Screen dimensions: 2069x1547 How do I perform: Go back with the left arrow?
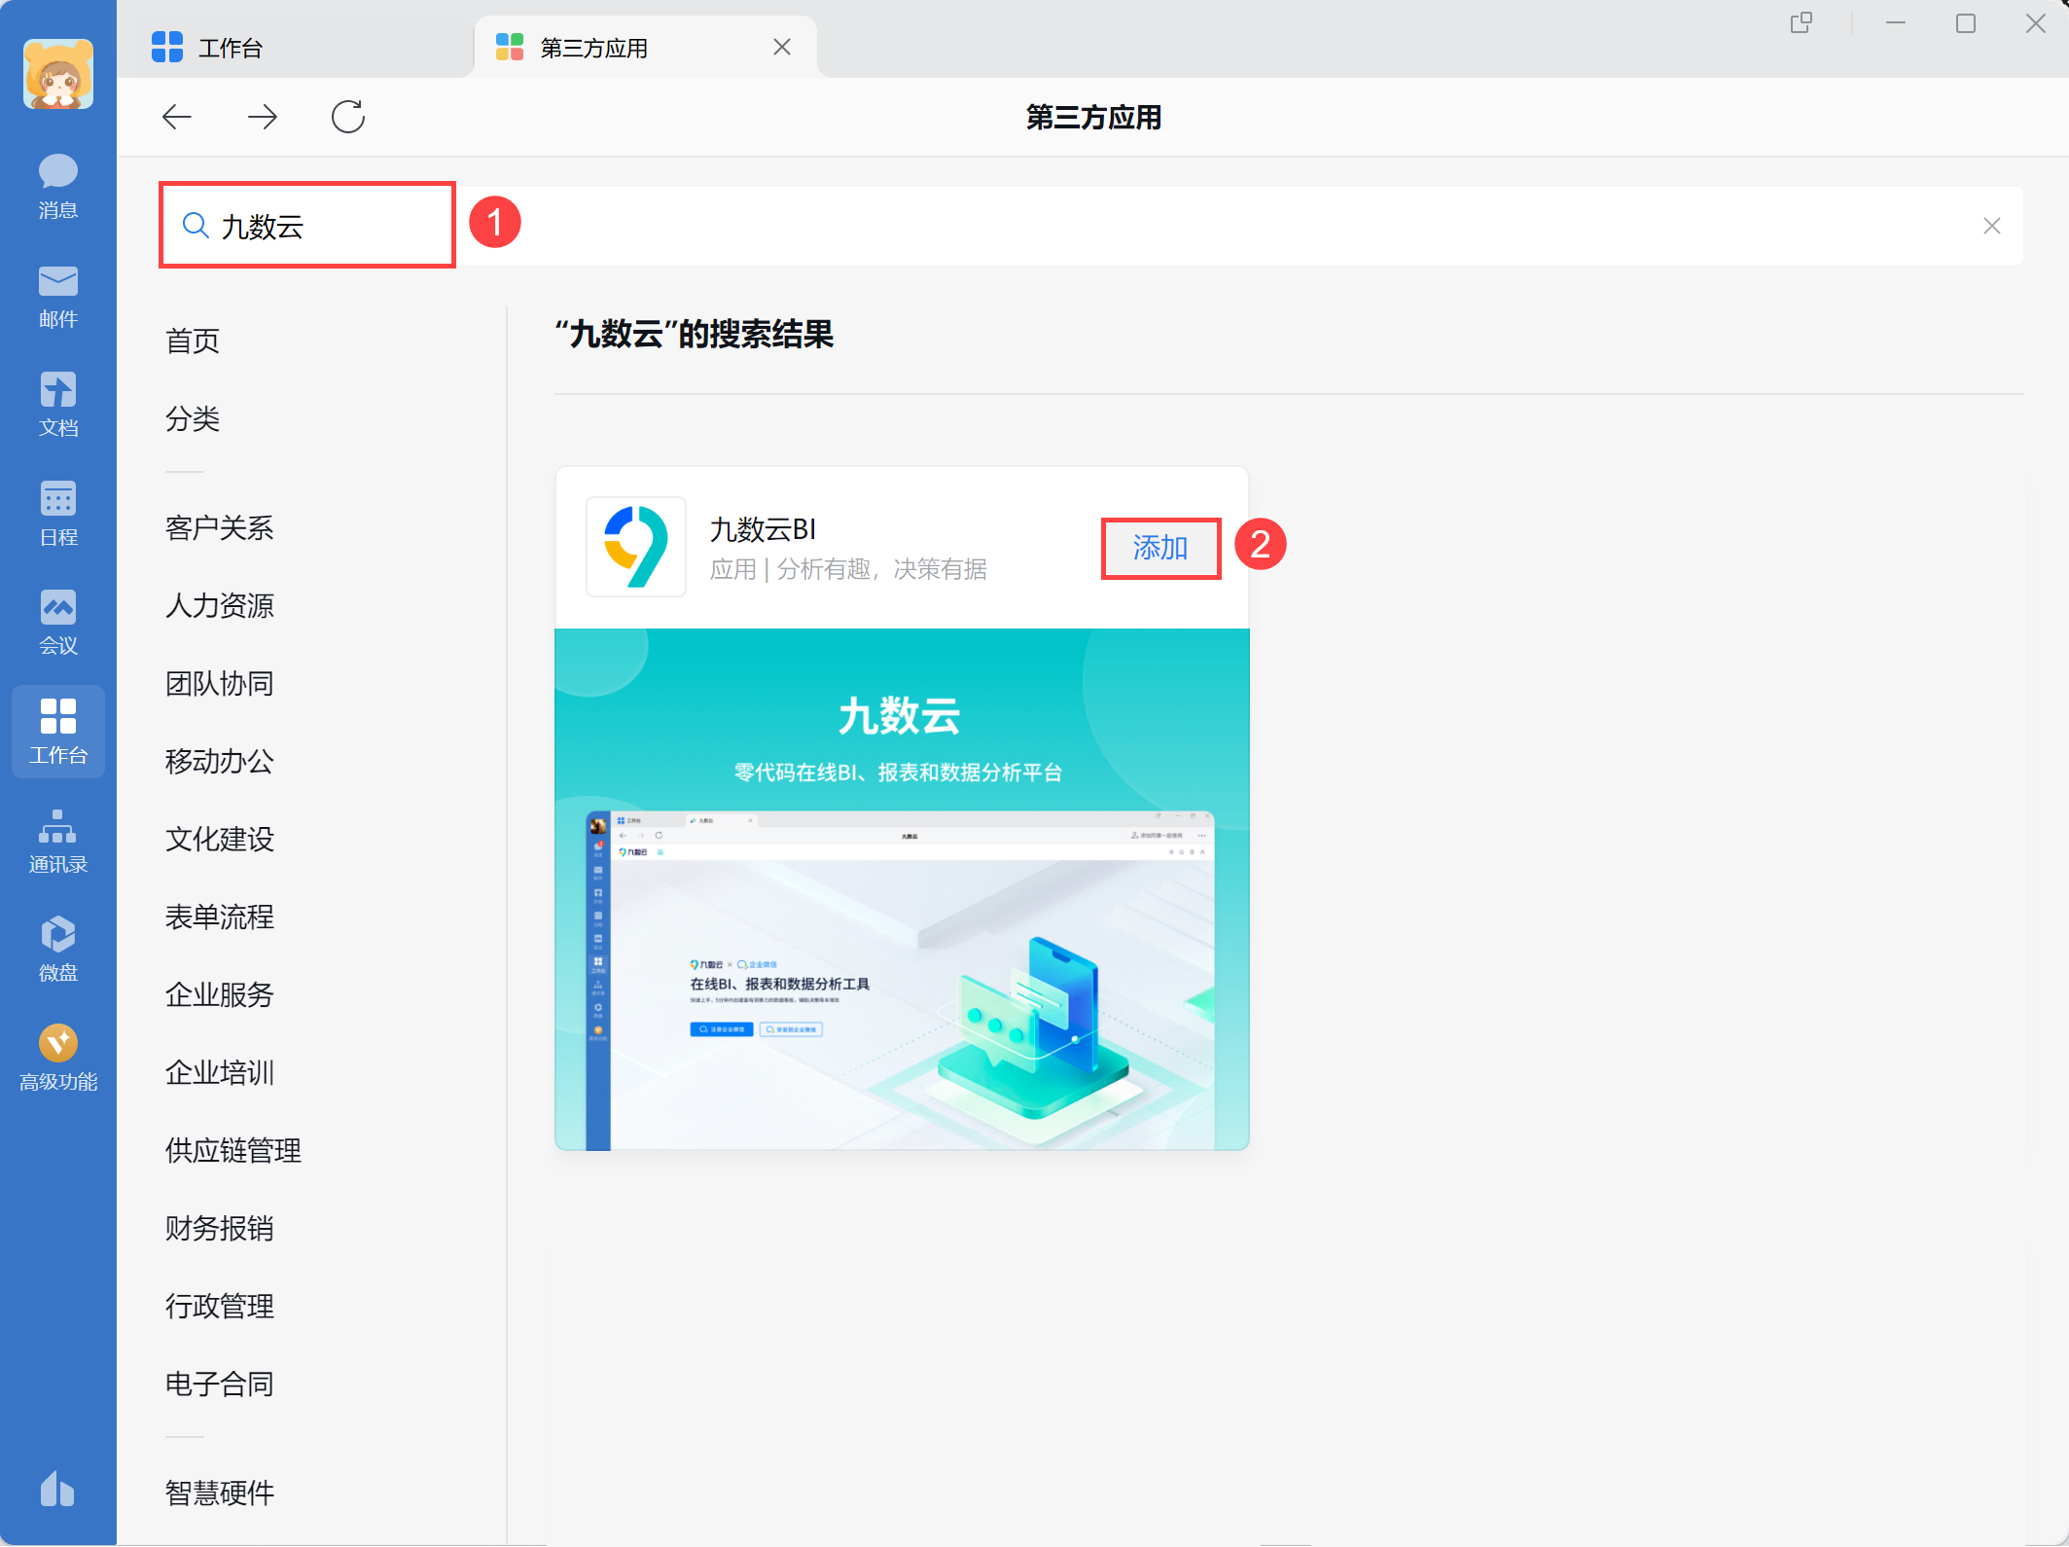(176, 117)
